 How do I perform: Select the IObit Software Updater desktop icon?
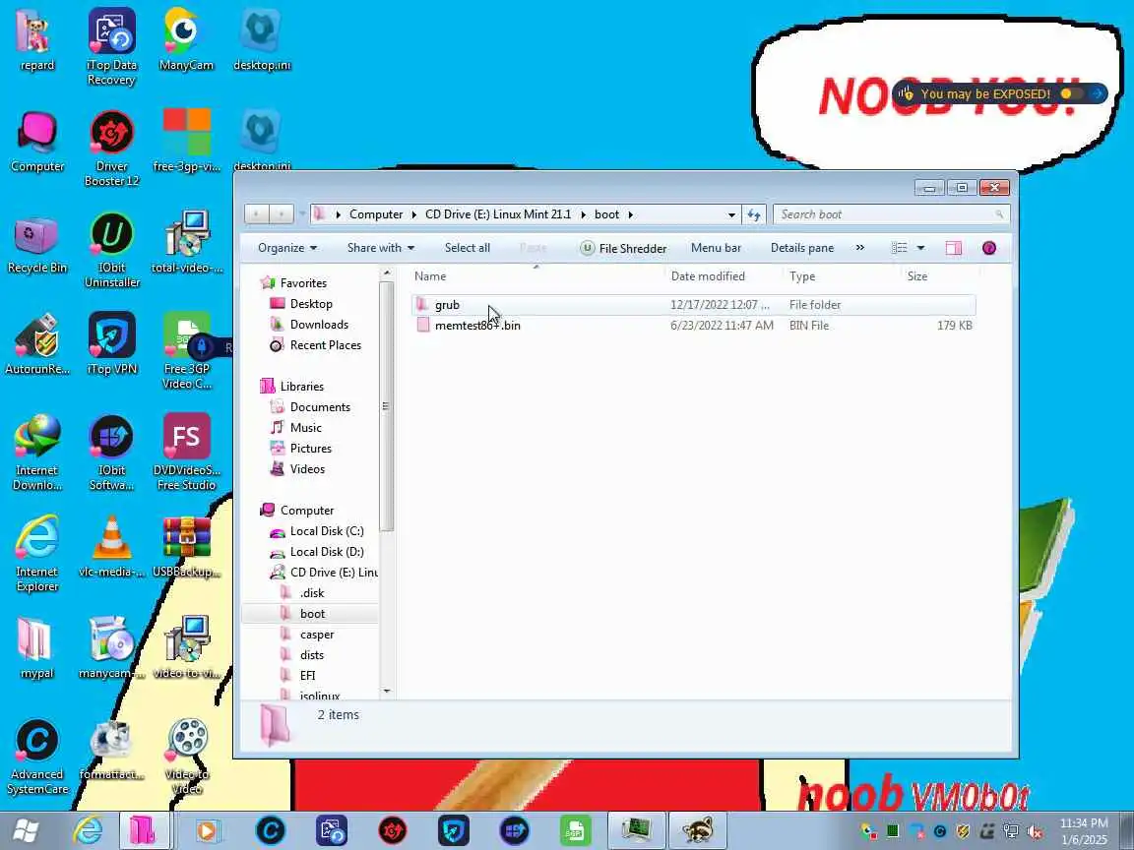(111, 452)
